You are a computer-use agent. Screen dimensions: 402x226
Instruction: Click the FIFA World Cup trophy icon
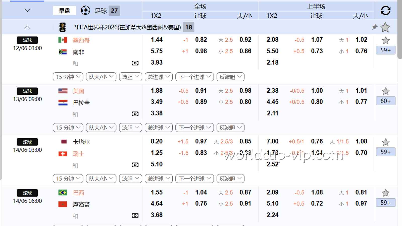62,27
